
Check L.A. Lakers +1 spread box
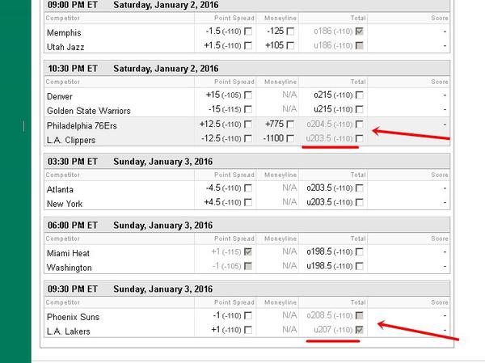coord(248,330)
